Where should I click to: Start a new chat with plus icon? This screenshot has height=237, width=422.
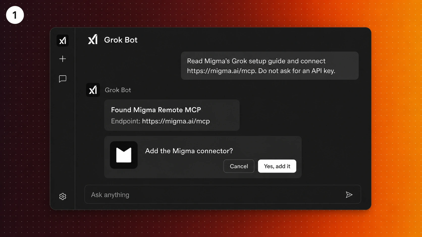pyautogui.click(x=63, y=59)
